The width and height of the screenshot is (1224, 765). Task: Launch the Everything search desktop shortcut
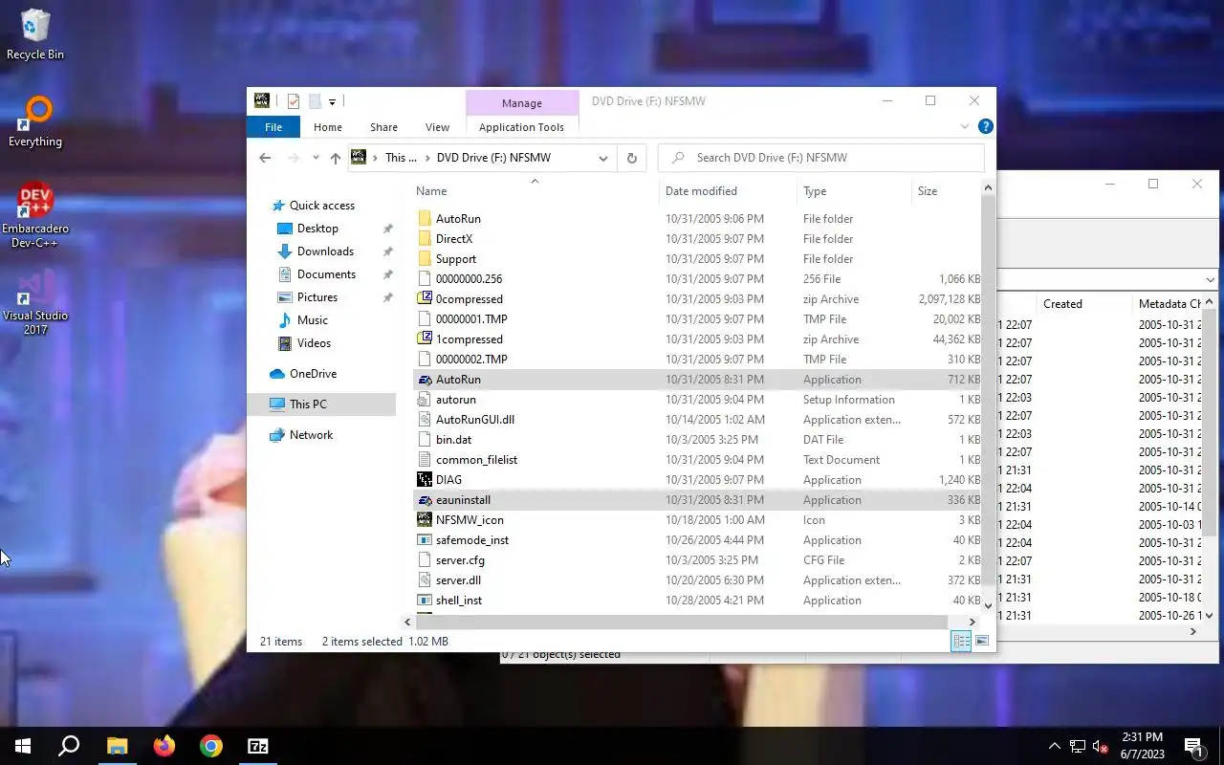35,121
